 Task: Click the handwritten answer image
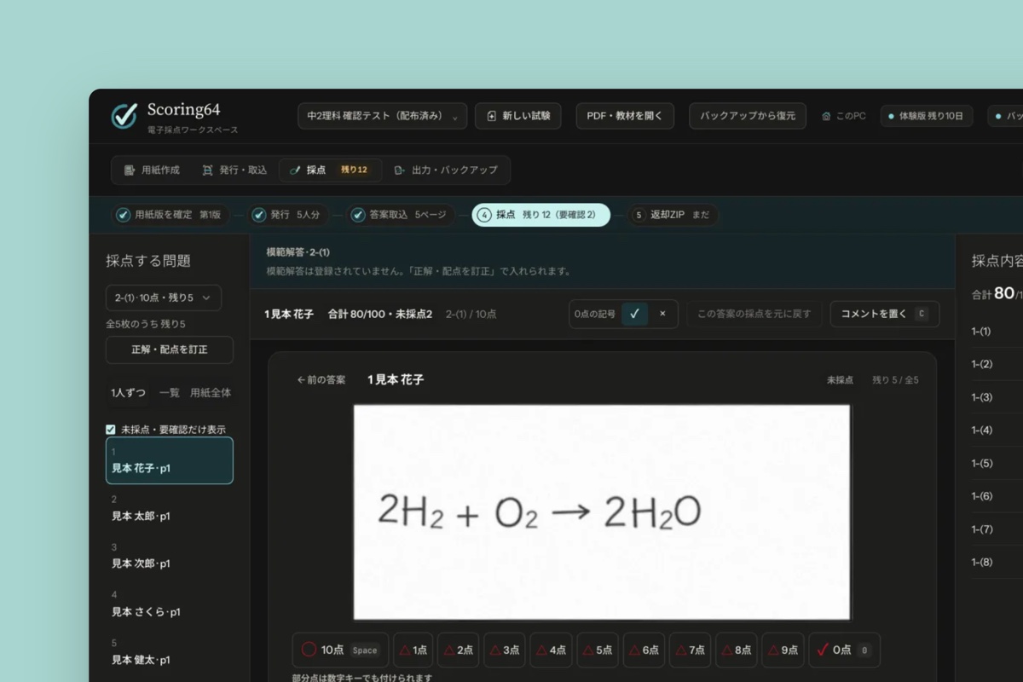click(x=602, y=512)
